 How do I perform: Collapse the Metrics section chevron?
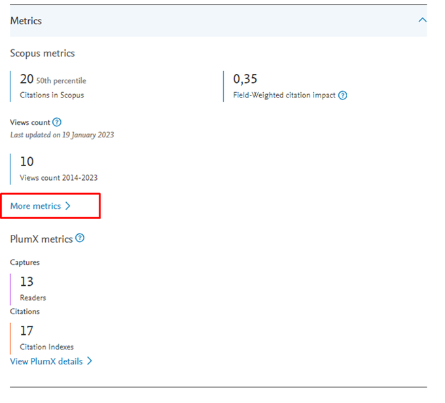tap(422, 20)
